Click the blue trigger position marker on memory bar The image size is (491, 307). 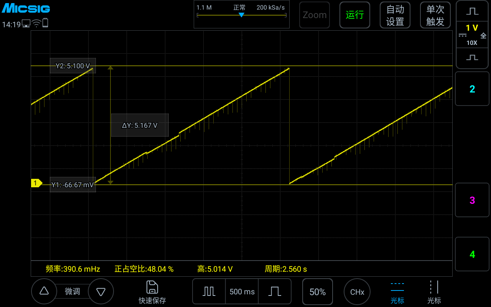tap(241, 15)
